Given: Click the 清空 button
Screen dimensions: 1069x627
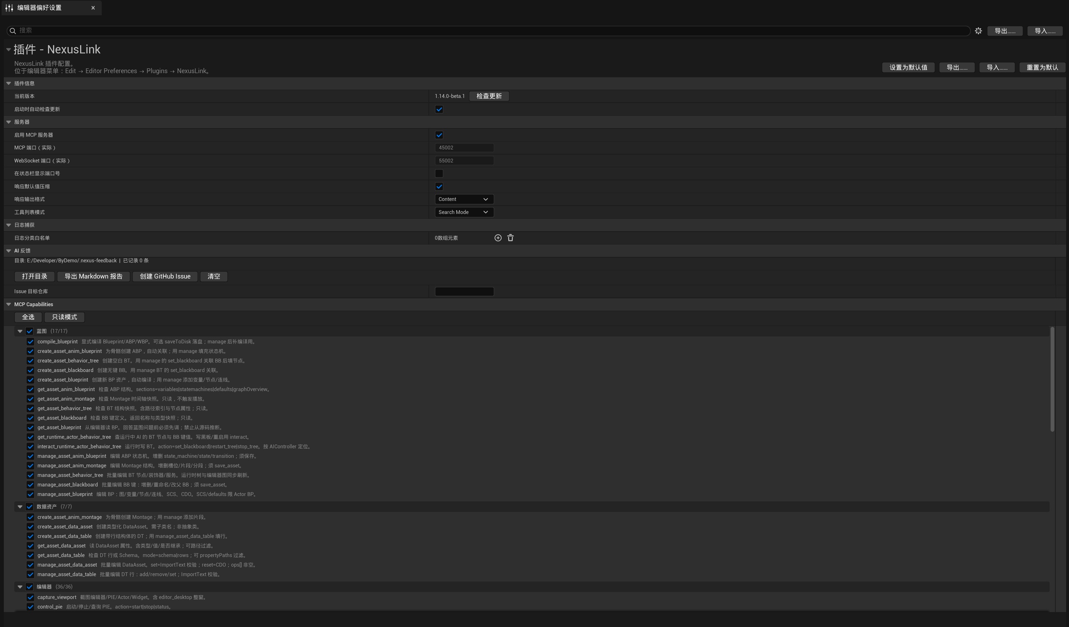Looking at the screenshot, I should (x=214, y=277).
